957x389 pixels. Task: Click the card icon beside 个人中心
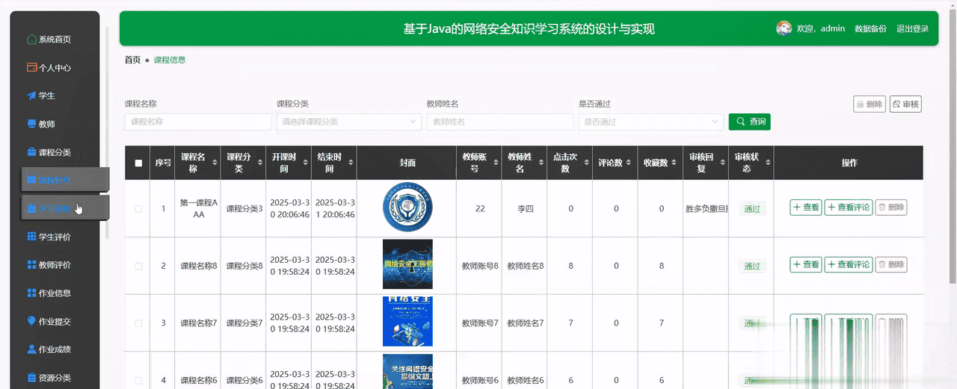pyautogui.click(x=31, y=67)
